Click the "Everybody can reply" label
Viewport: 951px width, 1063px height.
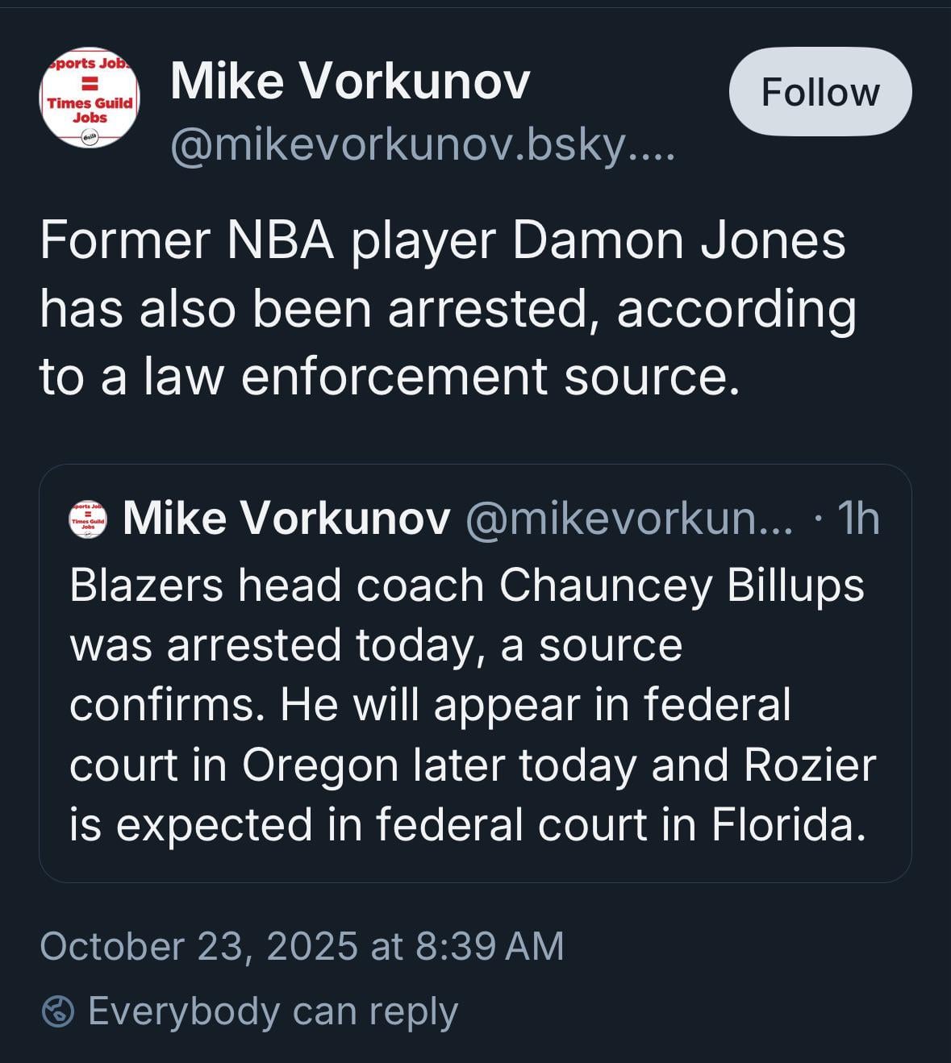pyautogui.click(x=273, y=1011)
